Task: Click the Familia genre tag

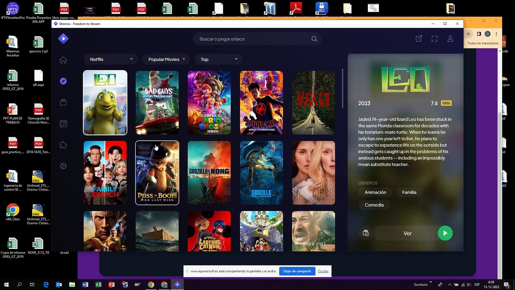Action: tap(409, 193)
